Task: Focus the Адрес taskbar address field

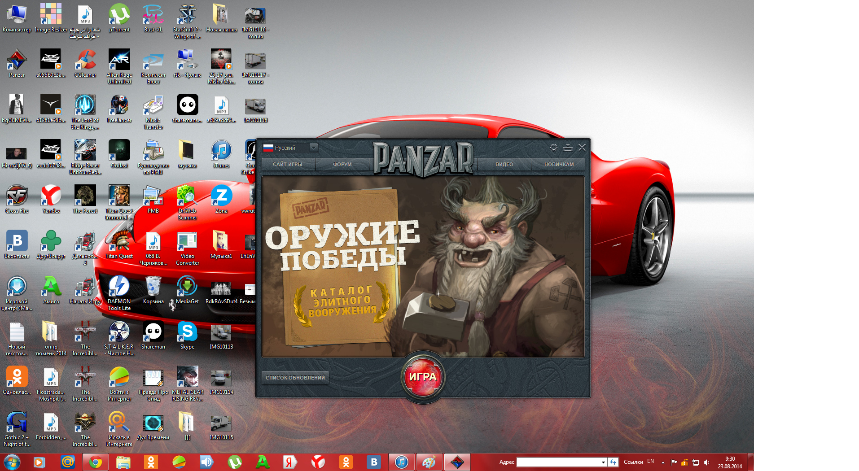Action: click(x=558, y=462)
